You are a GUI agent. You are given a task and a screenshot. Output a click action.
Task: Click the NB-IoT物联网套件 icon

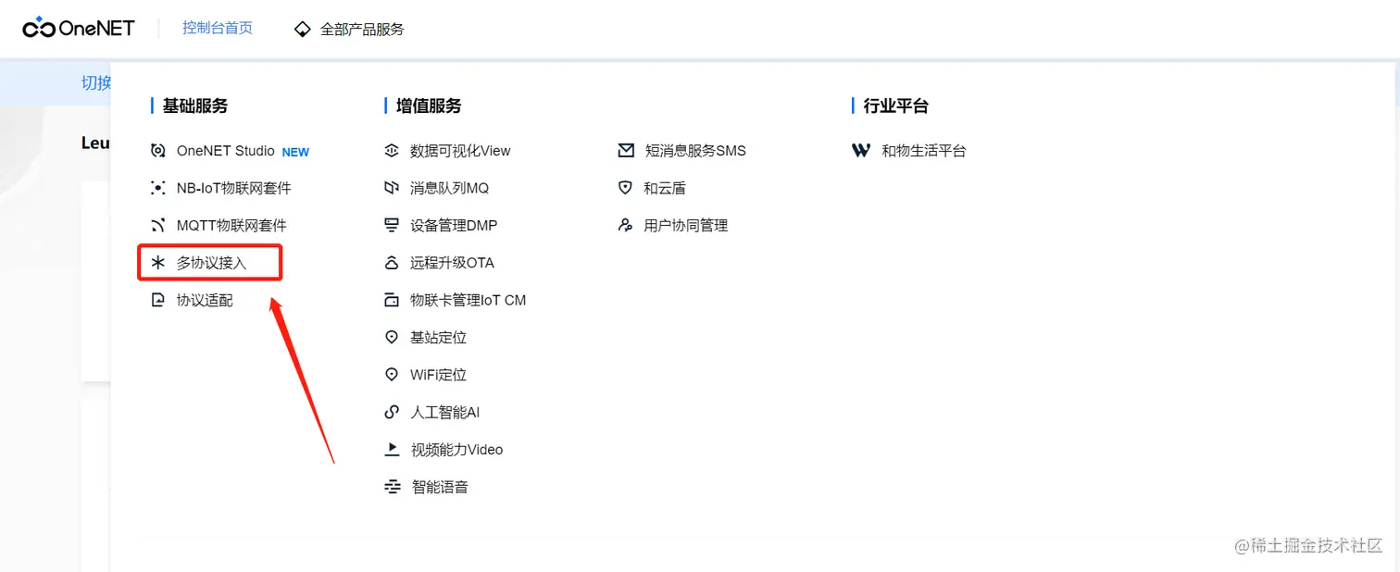point(158,188)
